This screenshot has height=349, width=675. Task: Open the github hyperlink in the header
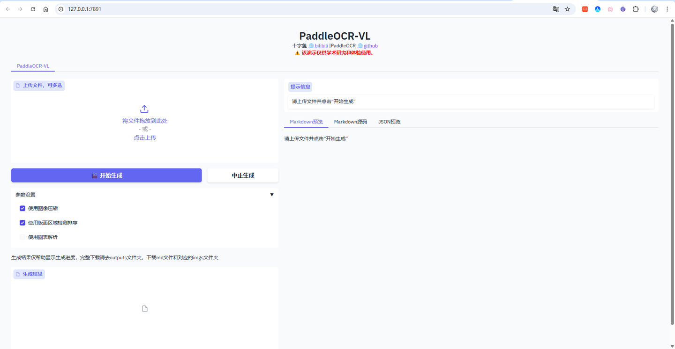pos(370,45)
